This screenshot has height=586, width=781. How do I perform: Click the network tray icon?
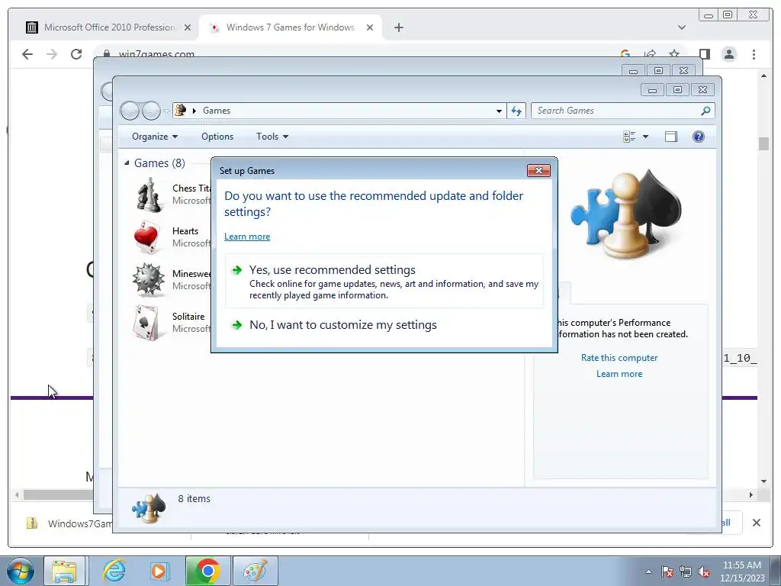click(x=686, y=572)
